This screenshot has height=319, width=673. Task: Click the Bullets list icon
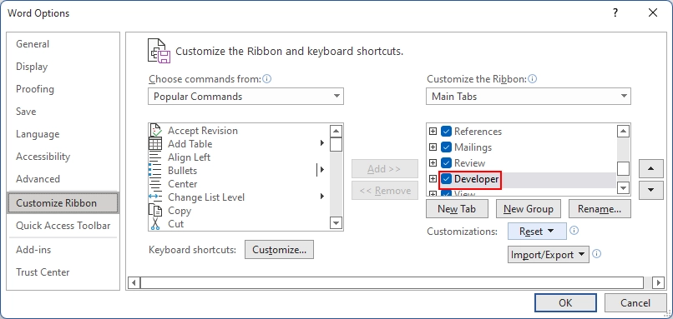[155, 171]
